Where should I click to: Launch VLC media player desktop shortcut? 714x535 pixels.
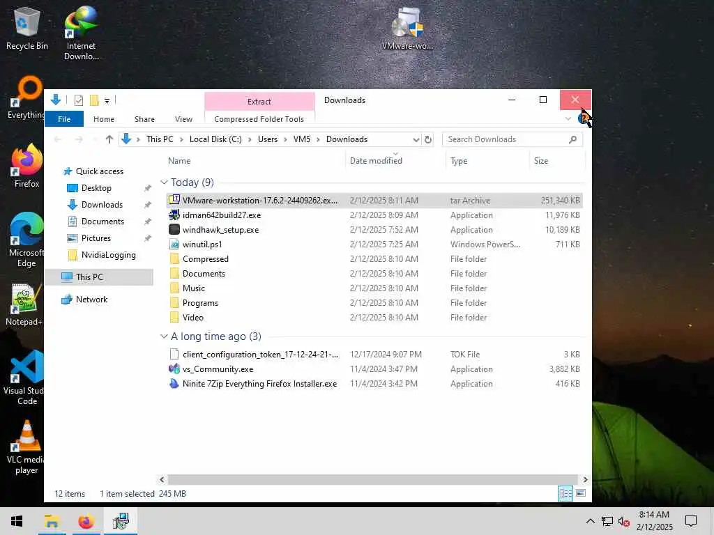click(x=26, y=448)
